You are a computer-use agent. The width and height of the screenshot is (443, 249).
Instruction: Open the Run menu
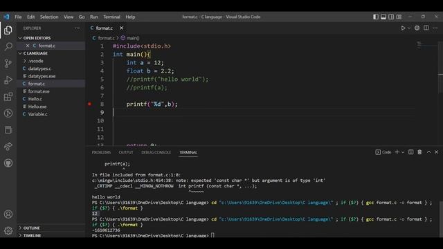94,17
